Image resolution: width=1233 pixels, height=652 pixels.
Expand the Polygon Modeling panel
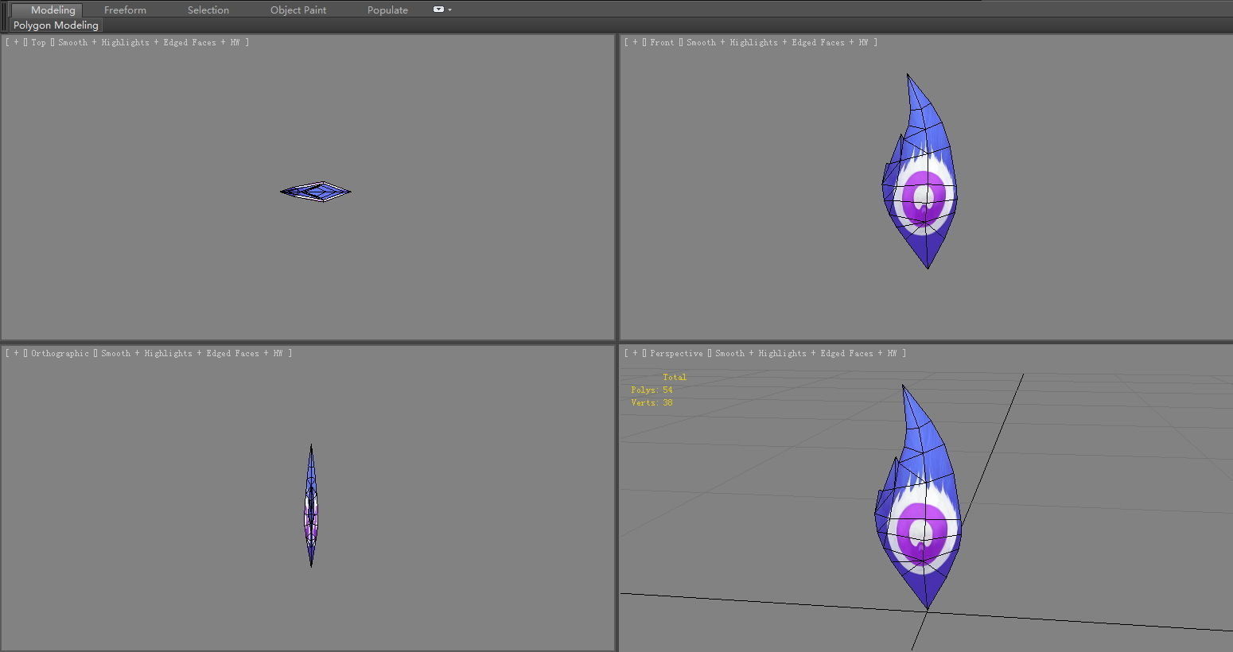[56, 25]
